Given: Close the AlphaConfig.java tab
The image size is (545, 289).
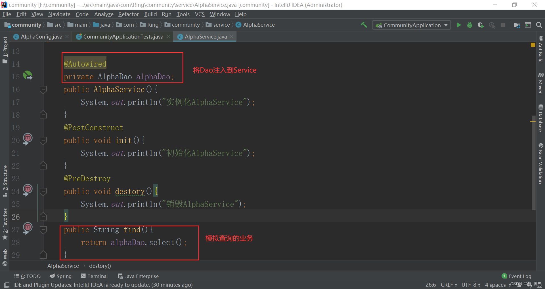Looking at the screenshot, I should [67, 37].
